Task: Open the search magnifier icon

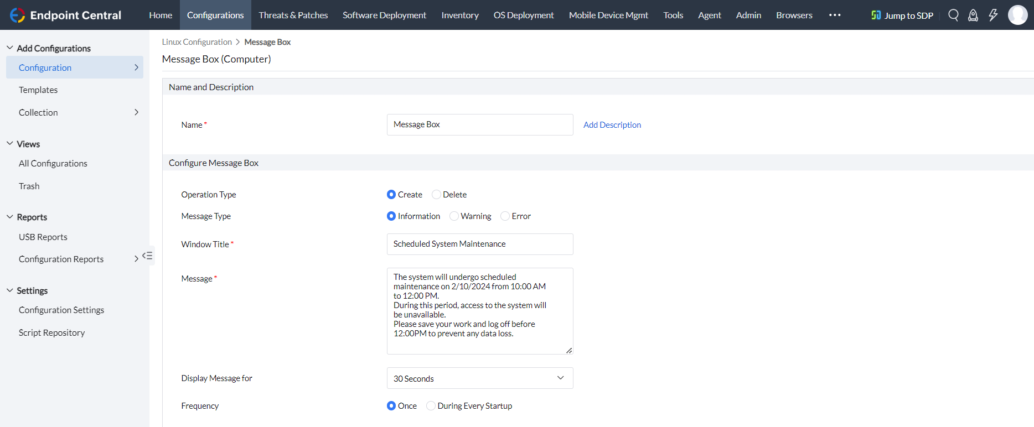Action: pyautogui.click(x=953, y=15)
